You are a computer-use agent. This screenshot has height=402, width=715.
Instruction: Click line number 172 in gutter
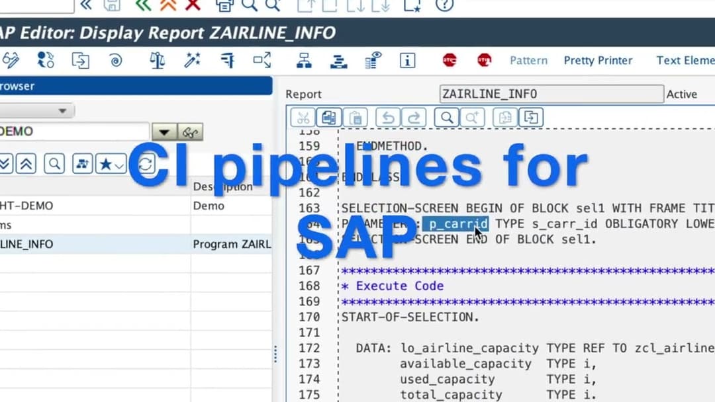pos(309,348)
